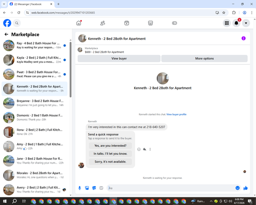
Task: Reload the page in browser
Action: pyautogui.click(x=19, y=13)
